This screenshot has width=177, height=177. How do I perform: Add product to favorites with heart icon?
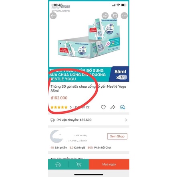tap(103, 107)
